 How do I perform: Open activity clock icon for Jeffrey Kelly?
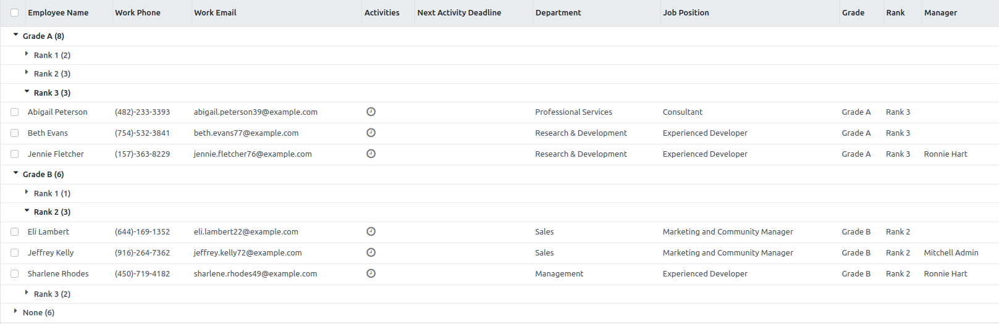[371, 252]
